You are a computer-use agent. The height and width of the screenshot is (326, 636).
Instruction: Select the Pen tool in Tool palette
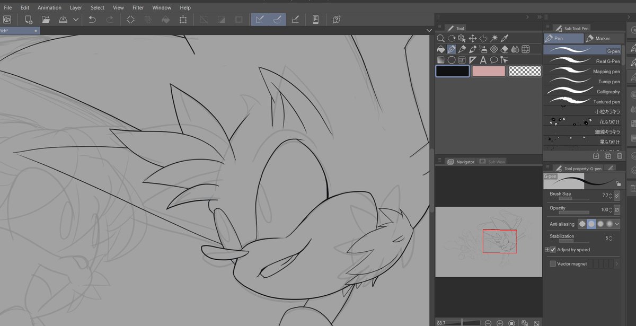[x=451, y=49]
